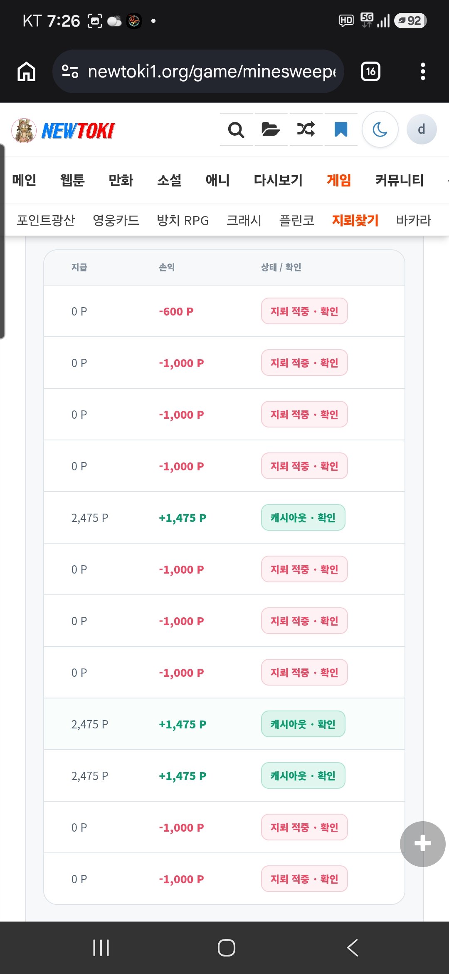Open the browser three-dot menu
The height and width of the screenshot is (974, 449).
point(423,72)
